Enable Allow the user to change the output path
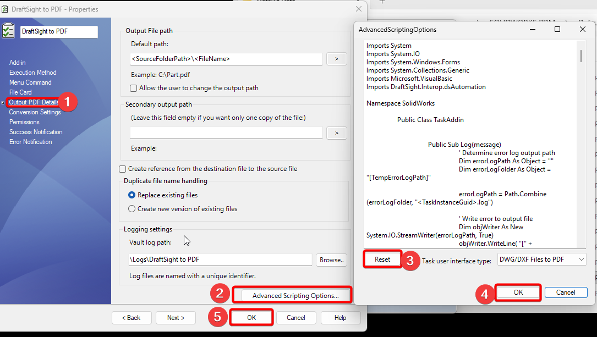597x337 pixels. coord(133,89)
